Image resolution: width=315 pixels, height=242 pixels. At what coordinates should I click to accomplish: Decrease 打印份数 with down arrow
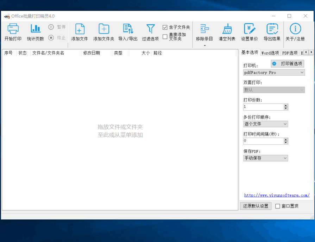(286, 108)
